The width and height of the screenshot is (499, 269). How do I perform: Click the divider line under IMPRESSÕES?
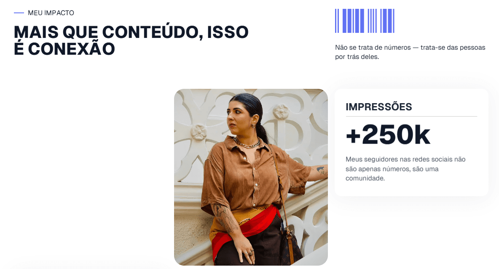[x=411, y=116]
